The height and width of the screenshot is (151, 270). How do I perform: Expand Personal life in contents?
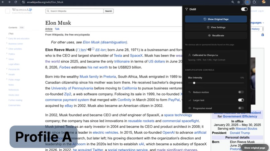7,69
